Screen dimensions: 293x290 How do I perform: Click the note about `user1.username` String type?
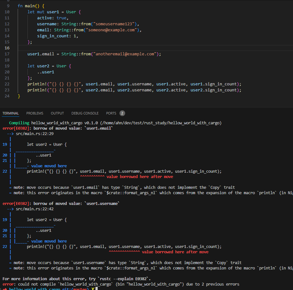(x=125, y=263)
